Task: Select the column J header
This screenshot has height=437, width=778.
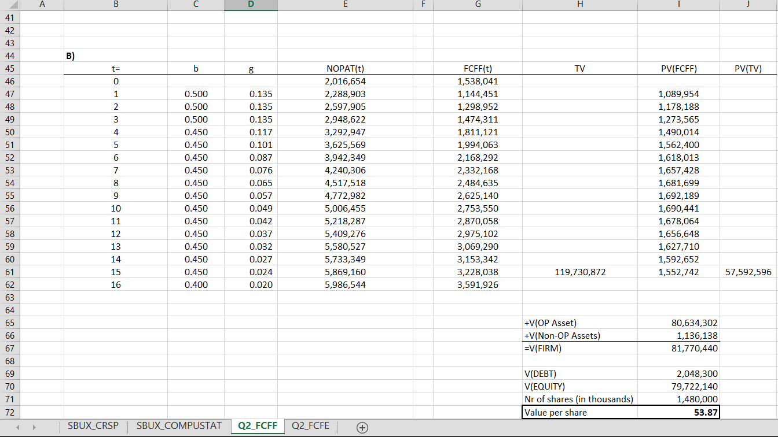Action: coord(748,5)
